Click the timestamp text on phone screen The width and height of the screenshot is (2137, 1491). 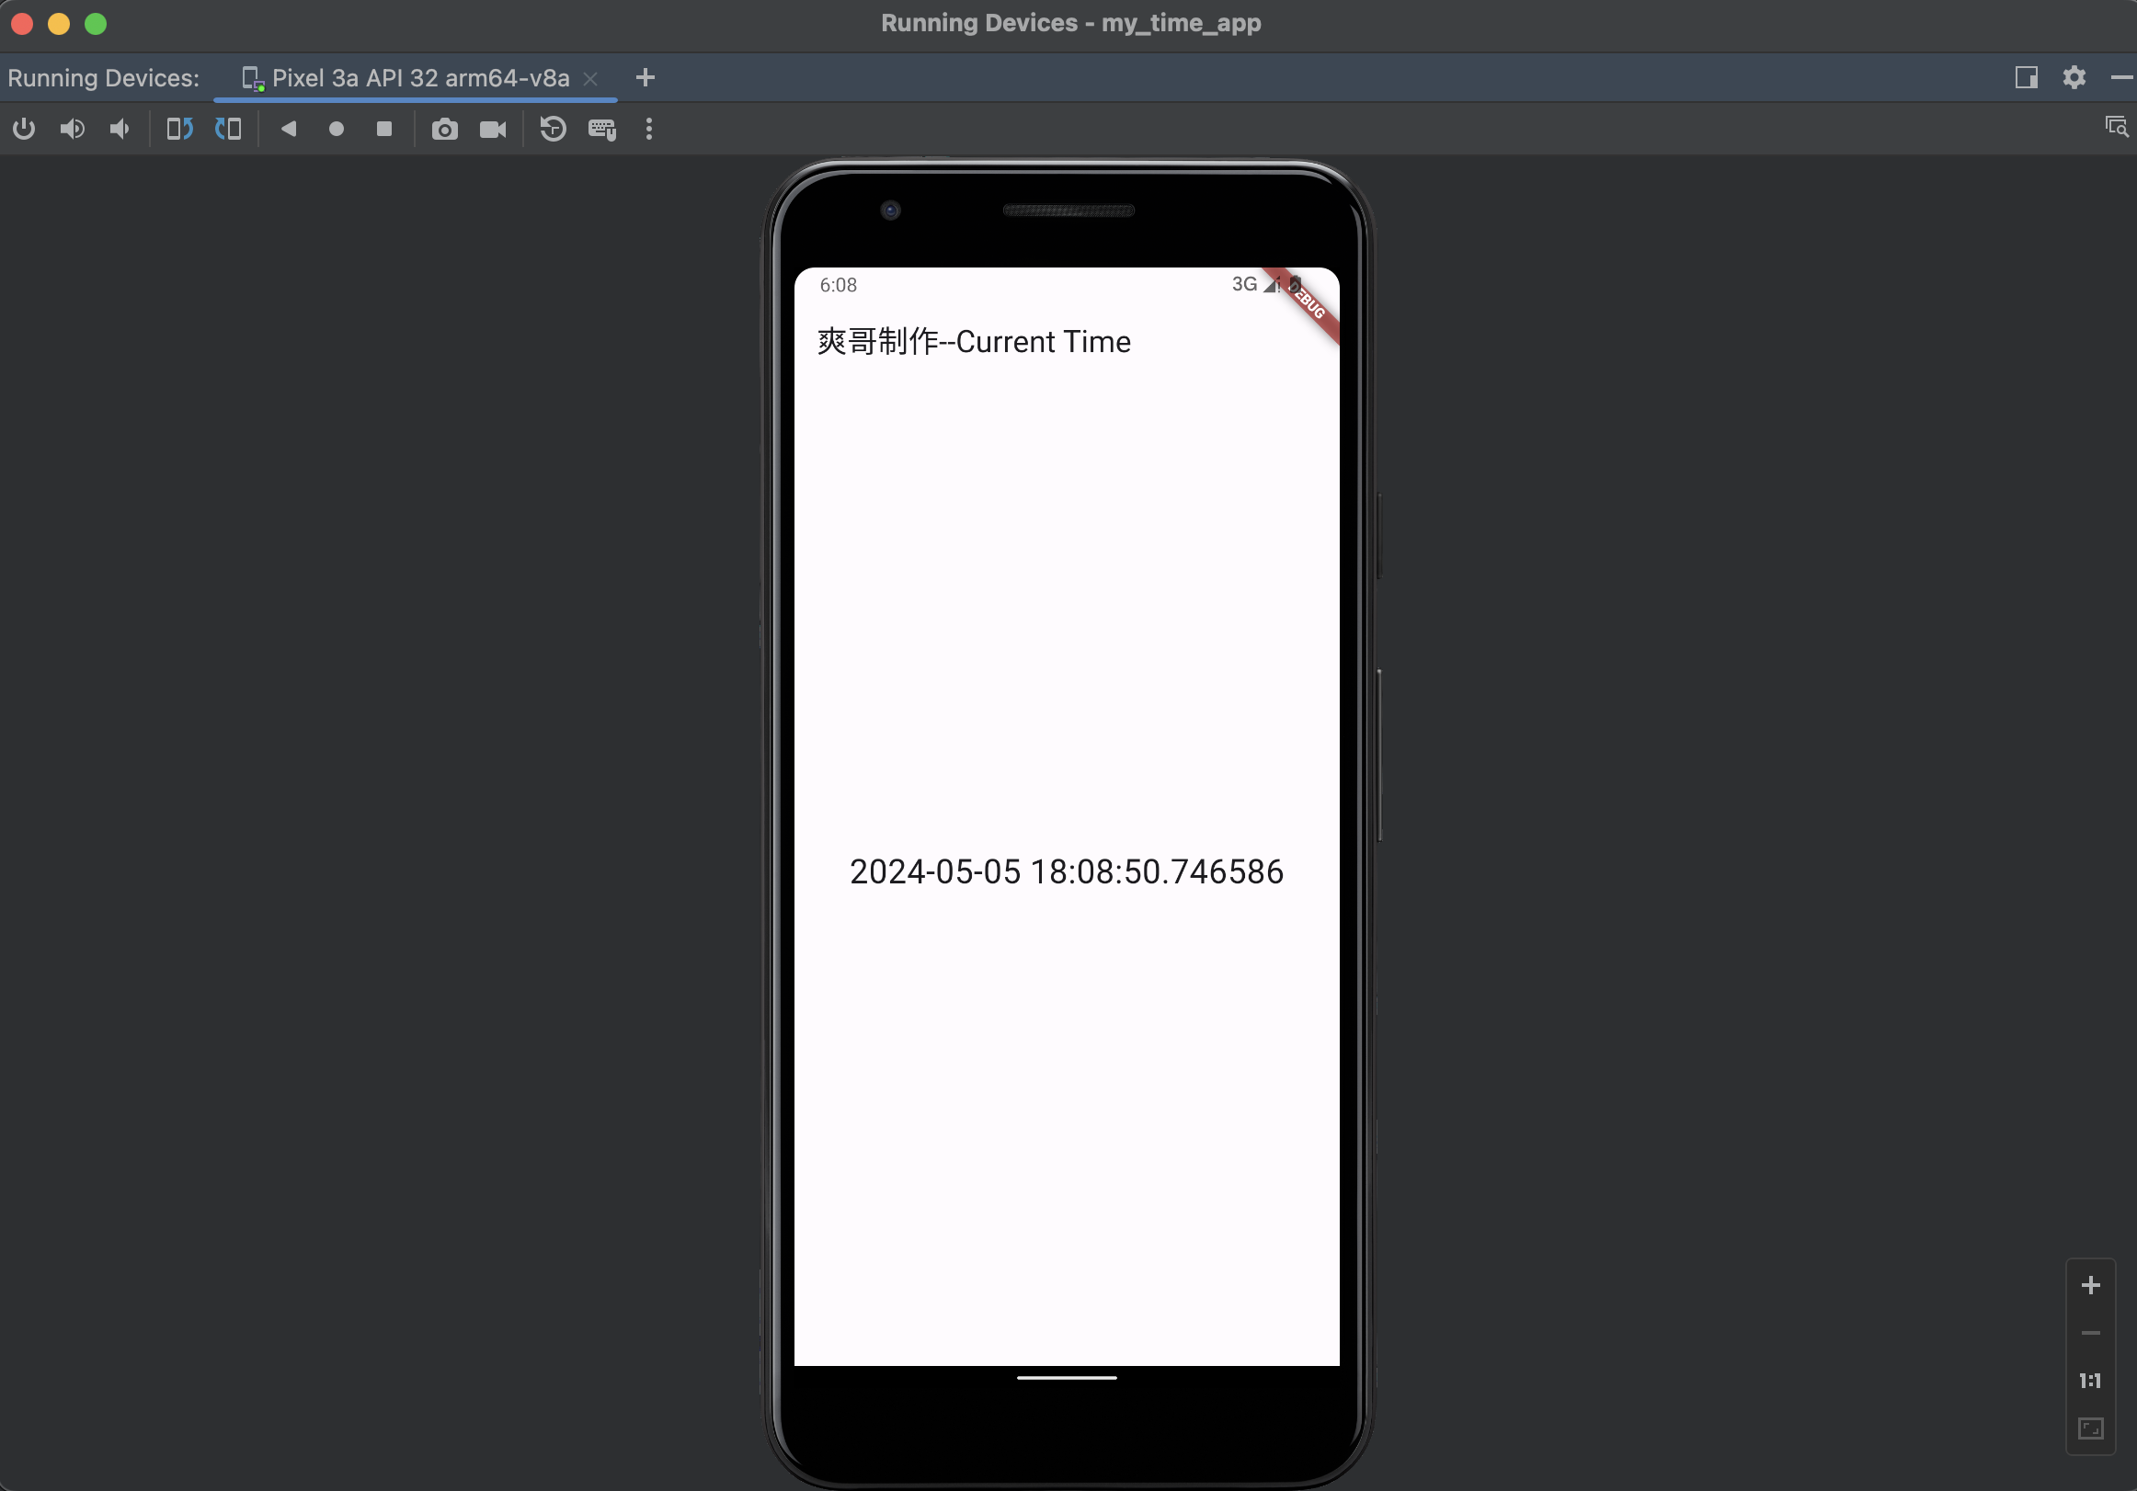1067,872
